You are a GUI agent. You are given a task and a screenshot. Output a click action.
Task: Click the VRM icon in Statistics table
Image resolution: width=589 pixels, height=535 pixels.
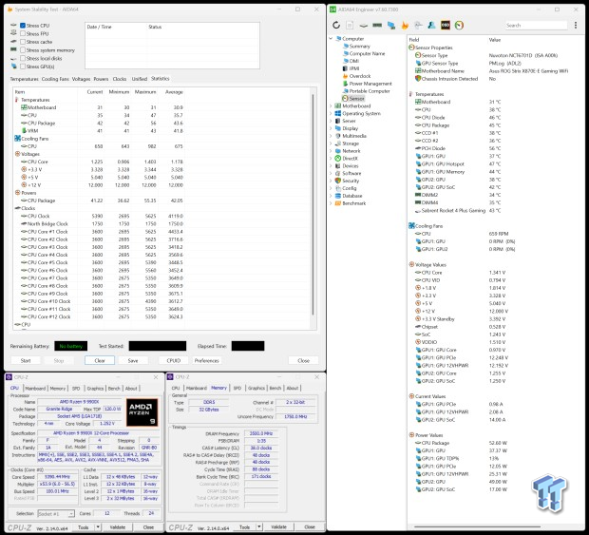24,131
